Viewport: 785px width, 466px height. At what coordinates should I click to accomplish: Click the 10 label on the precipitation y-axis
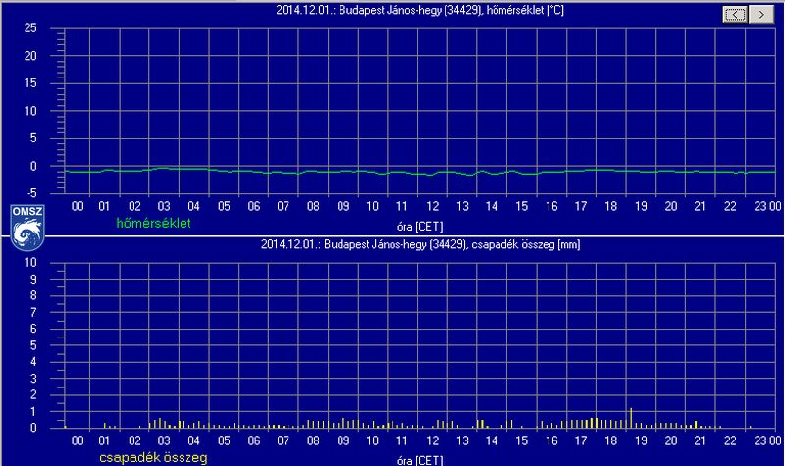(x=30, y=262)
